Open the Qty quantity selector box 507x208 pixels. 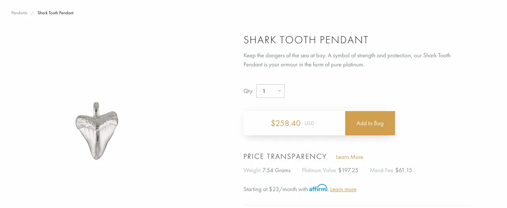coord(271,91)
